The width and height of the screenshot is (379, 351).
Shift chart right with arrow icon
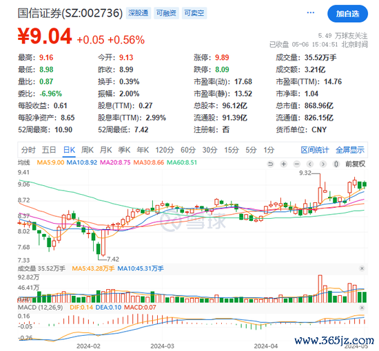[x=323, y=164]
